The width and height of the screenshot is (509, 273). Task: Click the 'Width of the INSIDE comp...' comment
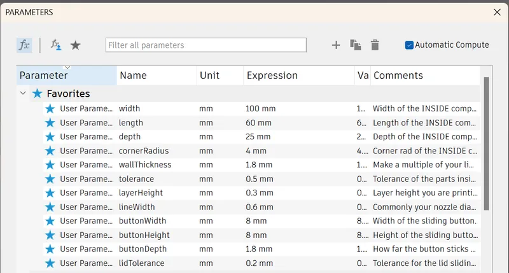point(424,108)
